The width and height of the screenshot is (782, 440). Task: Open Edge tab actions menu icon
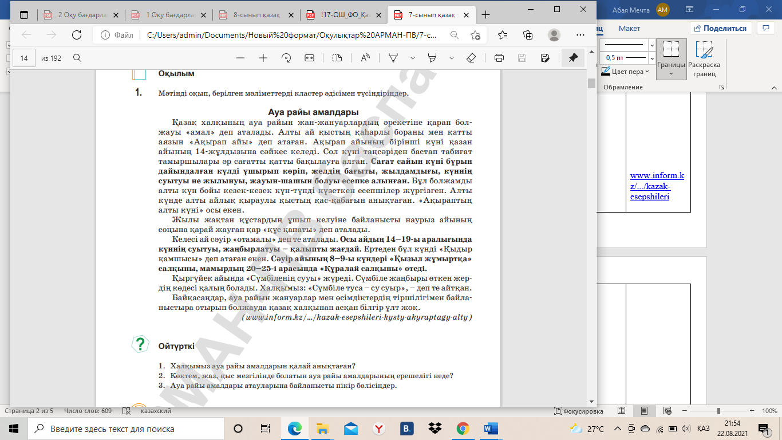point(23,15)
